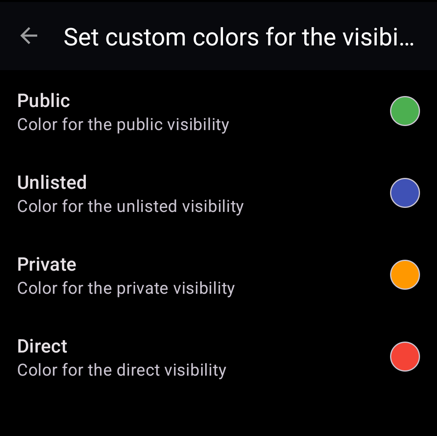Click "Color for the unlisted visibility" description

[x=130, y=207]
